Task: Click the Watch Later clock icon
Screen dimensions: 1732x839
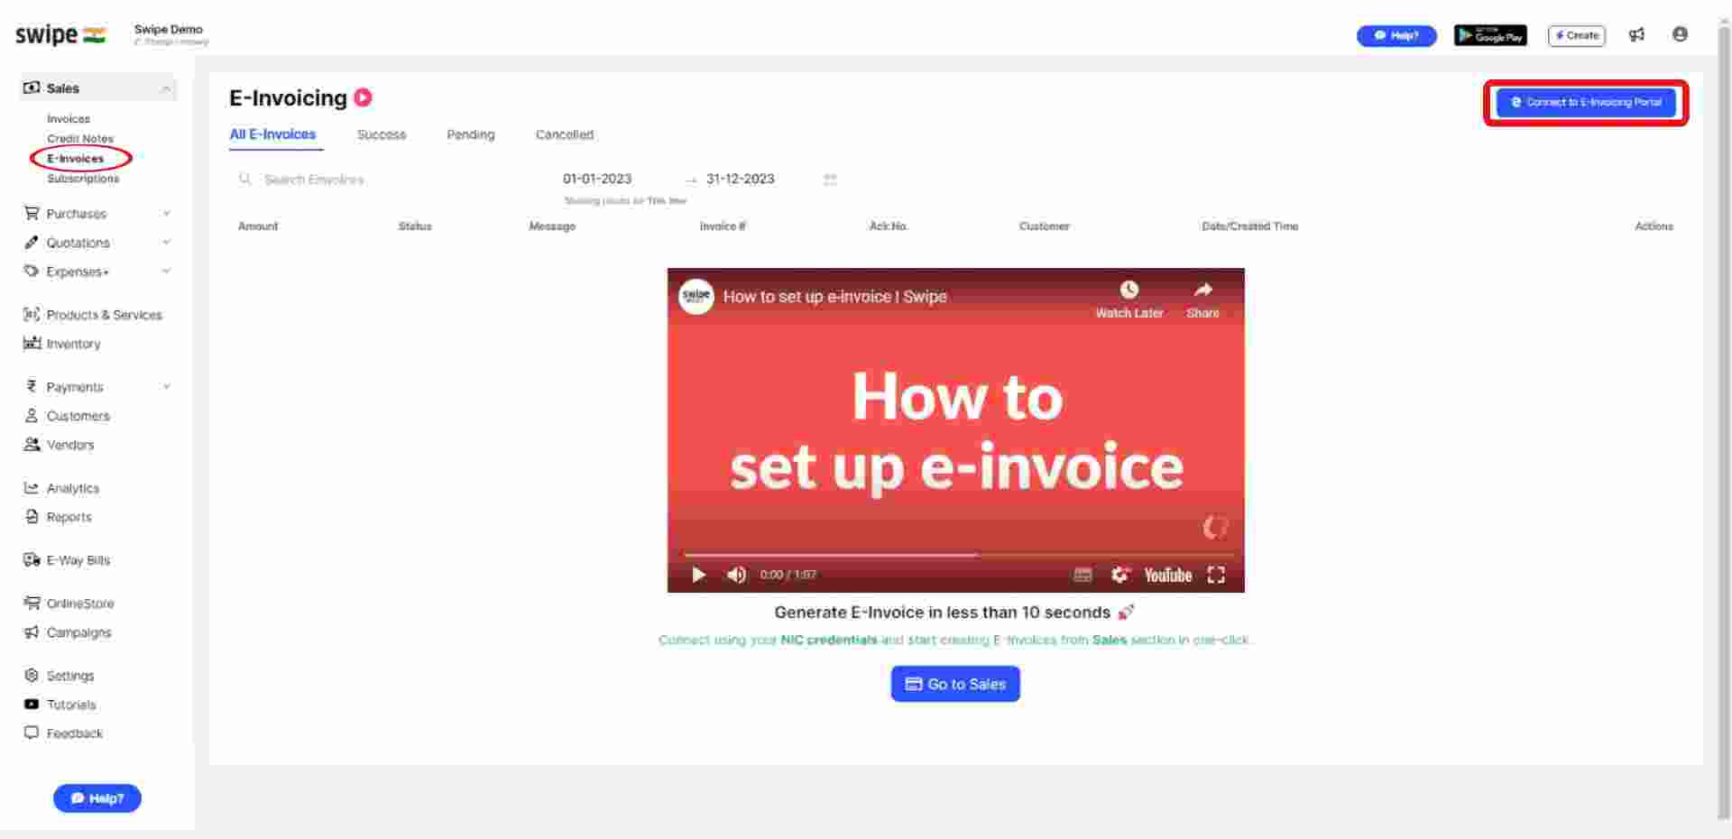Action: [1129, 290]
